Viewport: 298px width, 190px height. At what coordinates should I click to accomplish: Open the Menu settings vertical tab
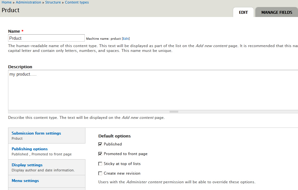25,181
